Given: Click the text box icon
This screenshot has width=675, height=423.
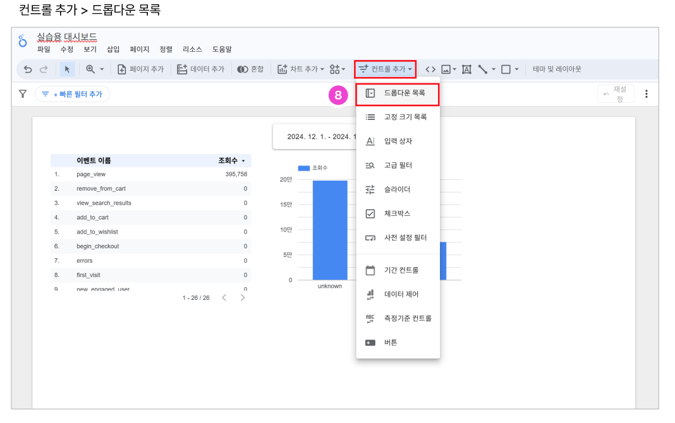Looking at the screenshot, I should (x=466, y=69).
